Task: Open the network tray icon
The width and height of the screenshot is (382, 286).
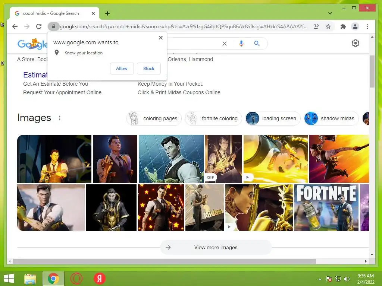Action: point(338,279)
